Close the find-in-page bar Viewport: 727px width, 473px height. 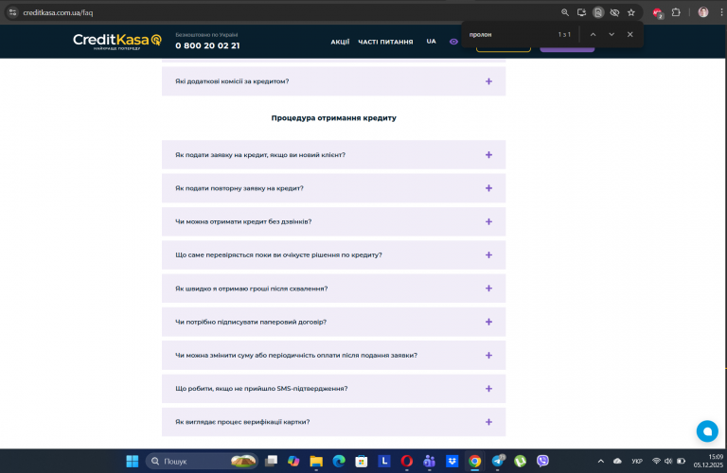[x=630, y=34]
